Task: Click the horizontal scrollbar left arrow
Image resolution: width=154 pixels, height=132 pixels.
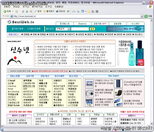Action: pos(2,126)
